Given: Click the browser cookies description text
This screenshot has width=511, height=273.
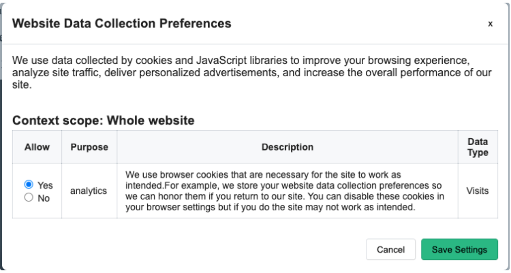Looking at the screenshot, I should click(x=287, y=191).
